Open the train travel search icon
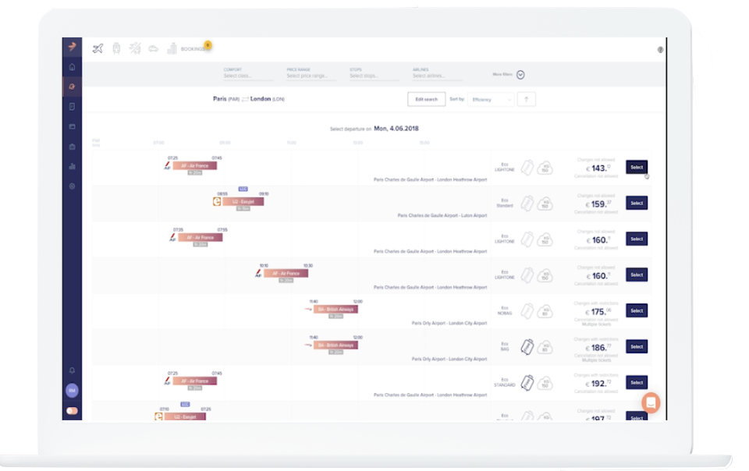Image resolution: width=749 pixels, height=471 pixels. click(116, 48)
